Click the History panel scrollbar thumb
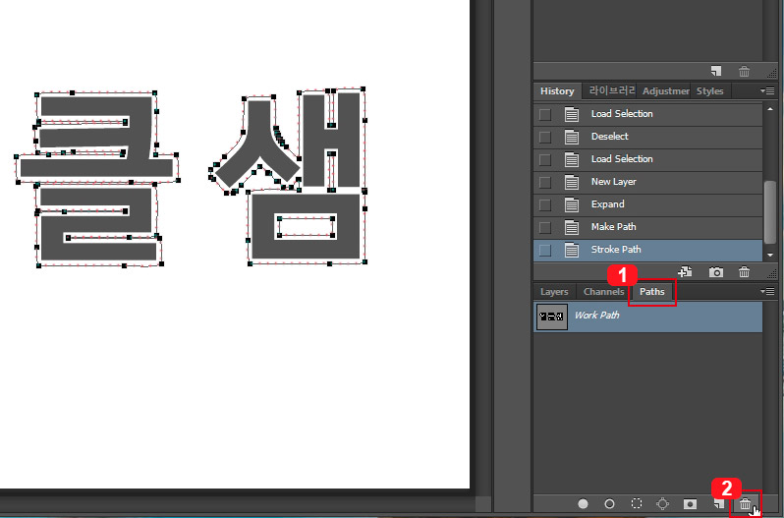This screenshot has width=784, height=518. click(770, 212)
